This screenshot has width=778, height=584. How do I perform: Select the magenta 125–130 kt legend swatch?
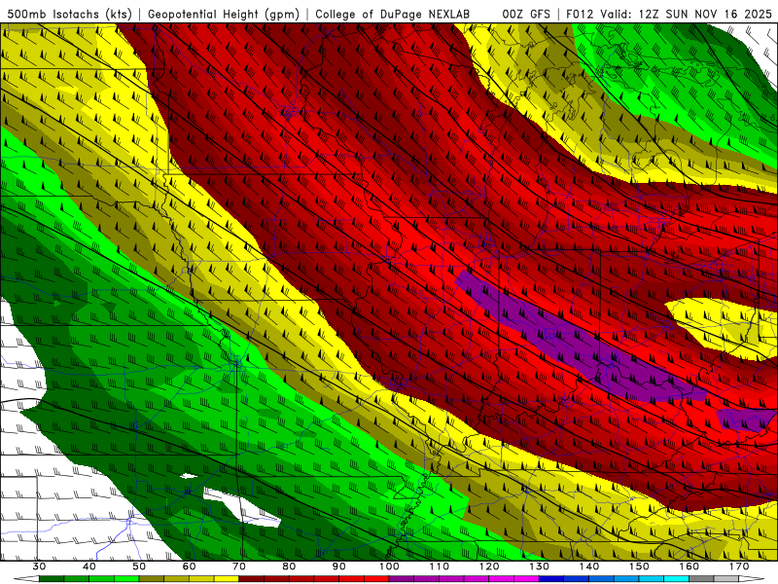(526, 579)
